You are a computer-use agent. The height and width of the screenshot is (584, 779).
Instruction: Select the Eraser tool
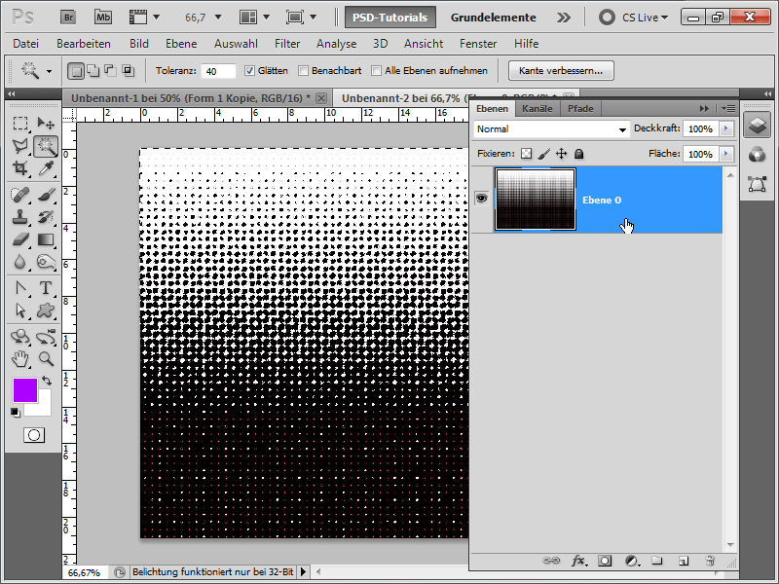pyautogui.click(x=20, y=239)
